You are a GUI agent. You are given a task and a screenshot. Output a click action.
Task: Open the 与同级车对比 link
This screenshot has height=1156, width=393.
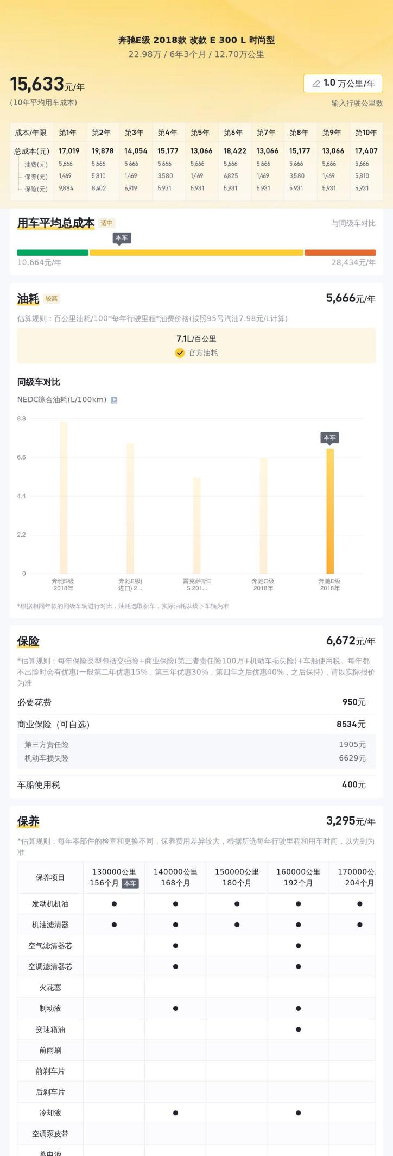[353, 223]
